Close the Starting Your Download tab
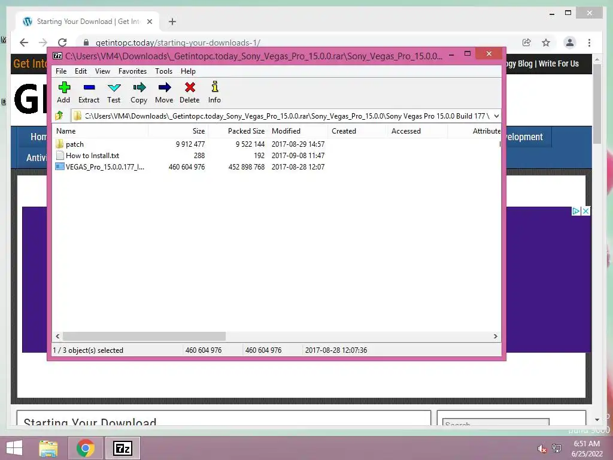This screenshot has height=460, width=613. [x=149, y=22]
